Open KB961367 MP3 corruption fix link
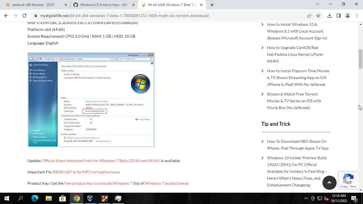Screen dimensions: 363x204 (86, 172)
